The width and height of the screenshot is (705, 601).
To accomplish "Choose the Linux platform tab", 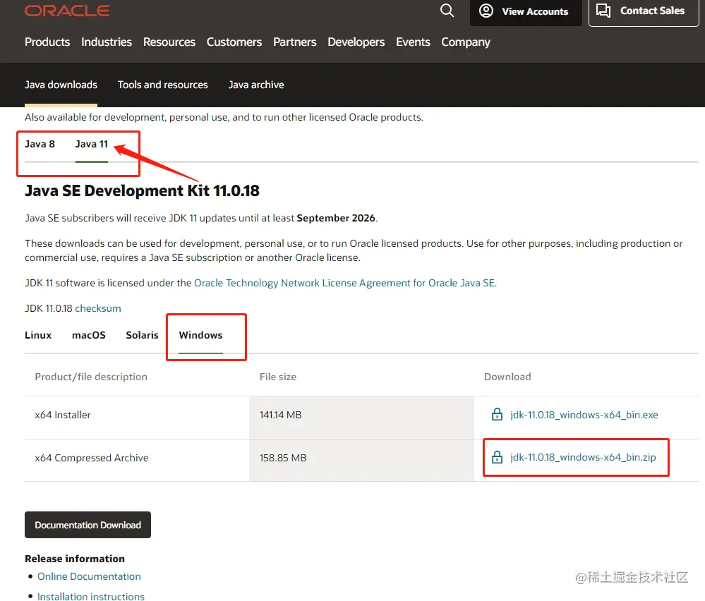I will click(x=38, y=335).
